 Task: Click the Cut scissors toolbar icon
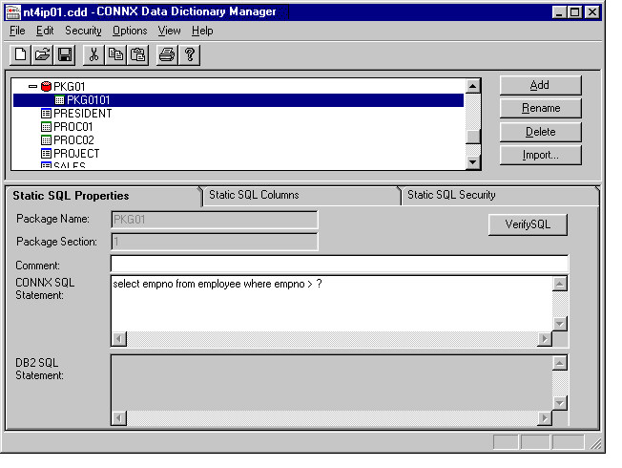tap(93, 54)
